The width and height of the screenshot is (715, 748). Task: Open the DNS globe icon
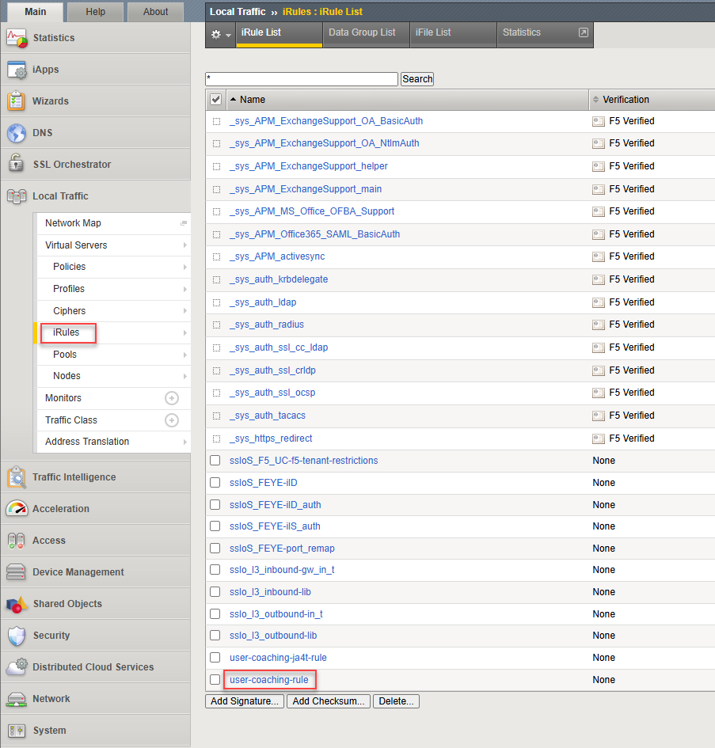click(17, 133)
